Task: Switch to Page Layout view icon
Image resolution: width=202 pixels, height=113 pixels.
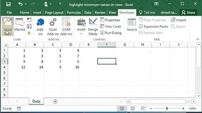Action: 133,109
